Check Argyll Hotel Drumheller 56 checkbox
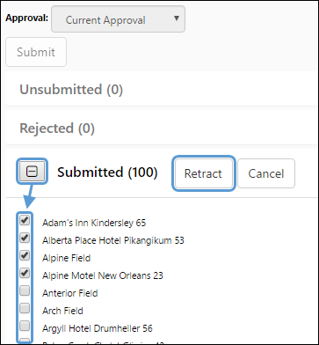319x345 pixels. pos(25,326)
